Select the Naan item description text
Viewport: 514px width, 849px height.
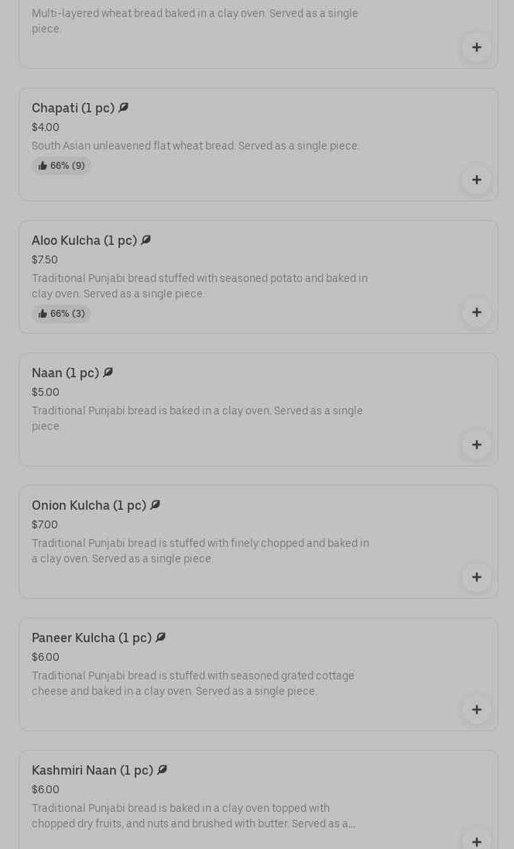coord(197,418)
